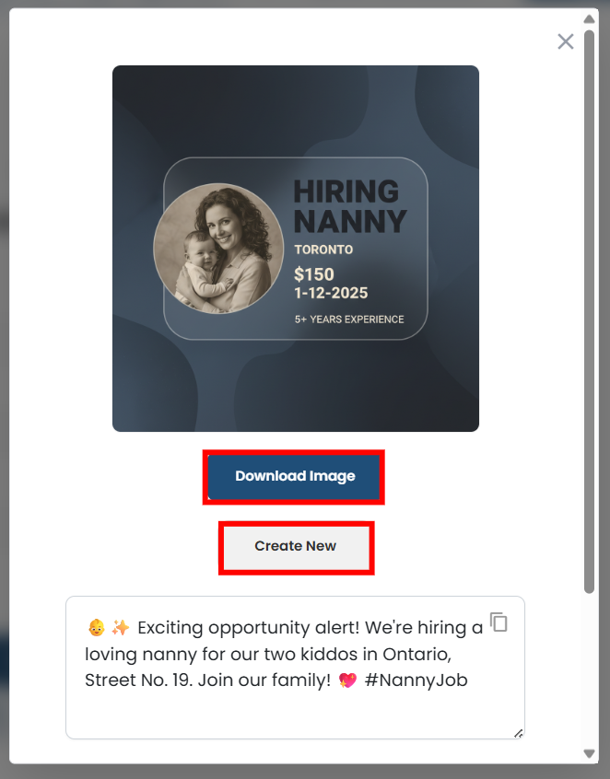Click the circular mother and baby photo
This screenshot has width=610, height=779.
click(x=218, y=249)
